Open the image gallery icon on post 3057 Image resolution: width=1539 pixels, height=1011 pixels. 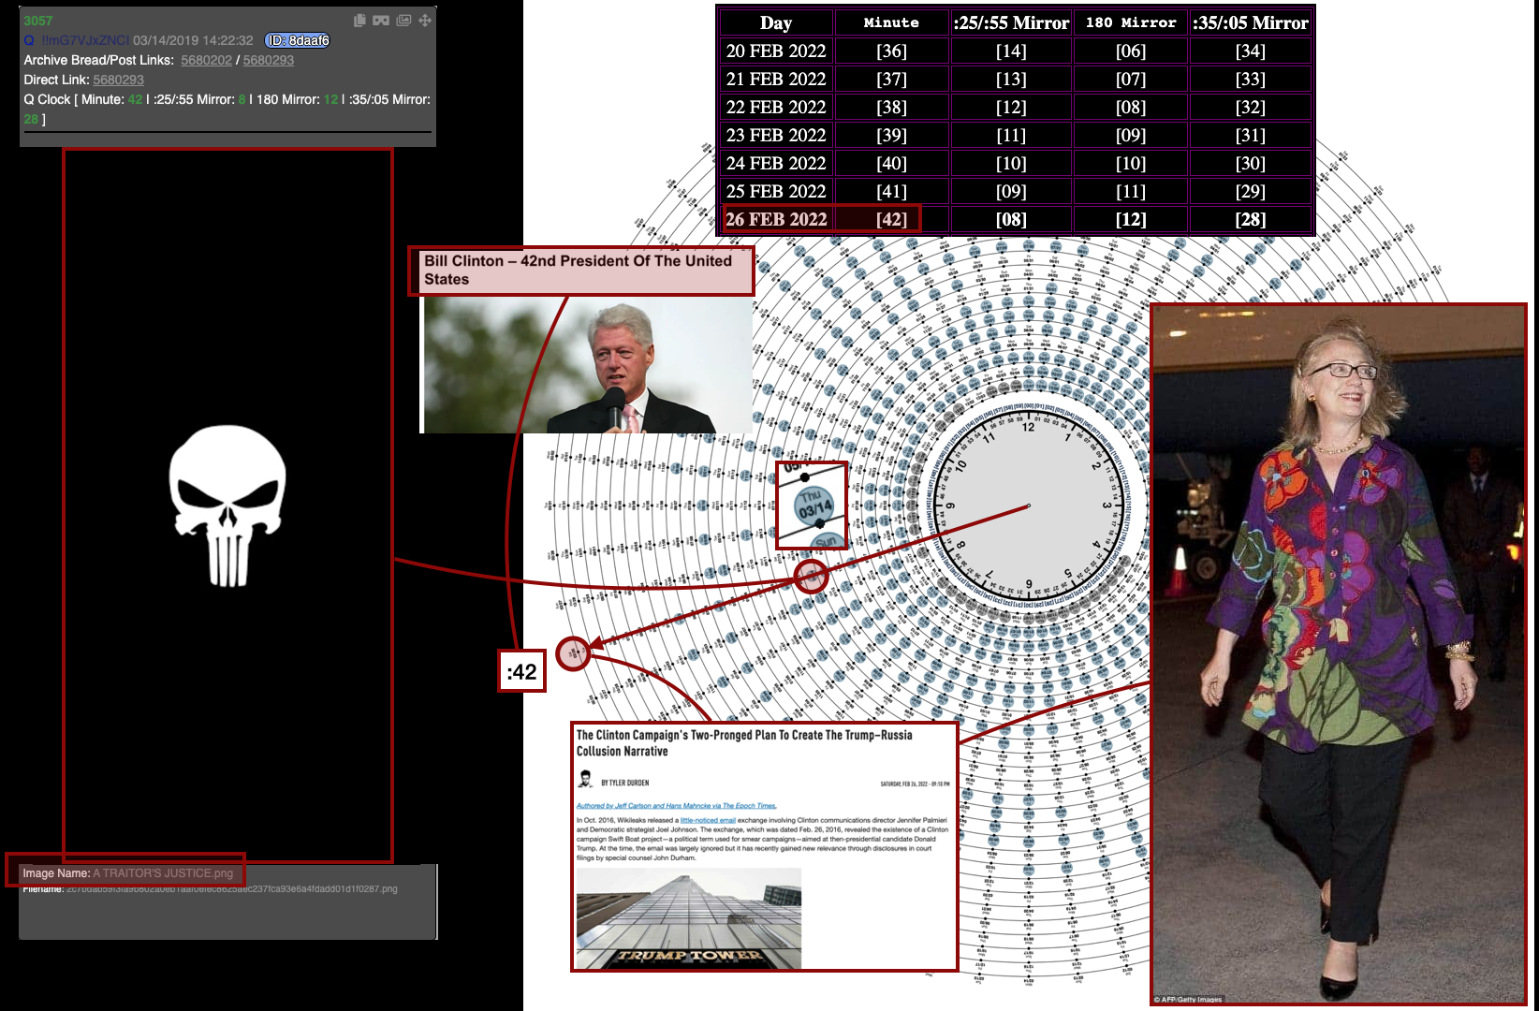[403, 21]
